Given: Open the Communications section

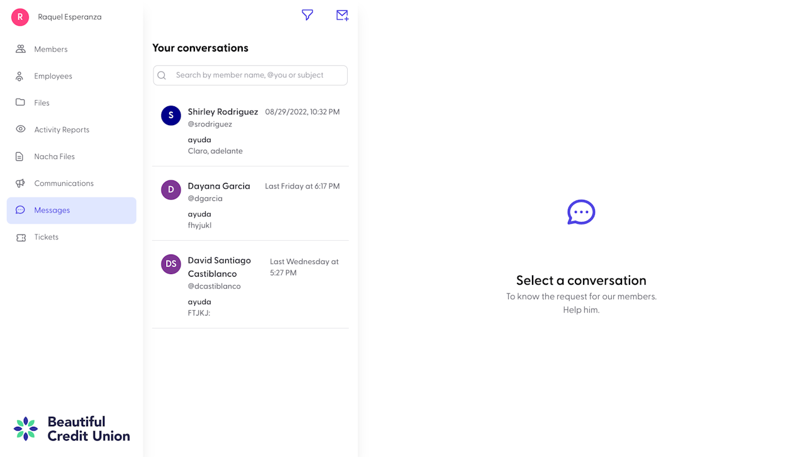Looking at the screenshot, I should [64, 184].
